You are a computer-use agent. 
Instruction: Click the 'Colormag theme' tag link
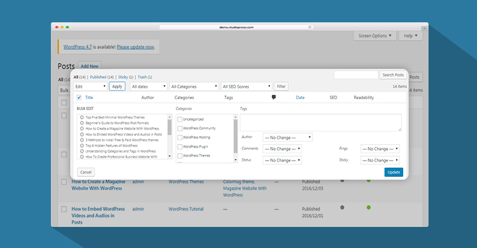tap(238, 182)
